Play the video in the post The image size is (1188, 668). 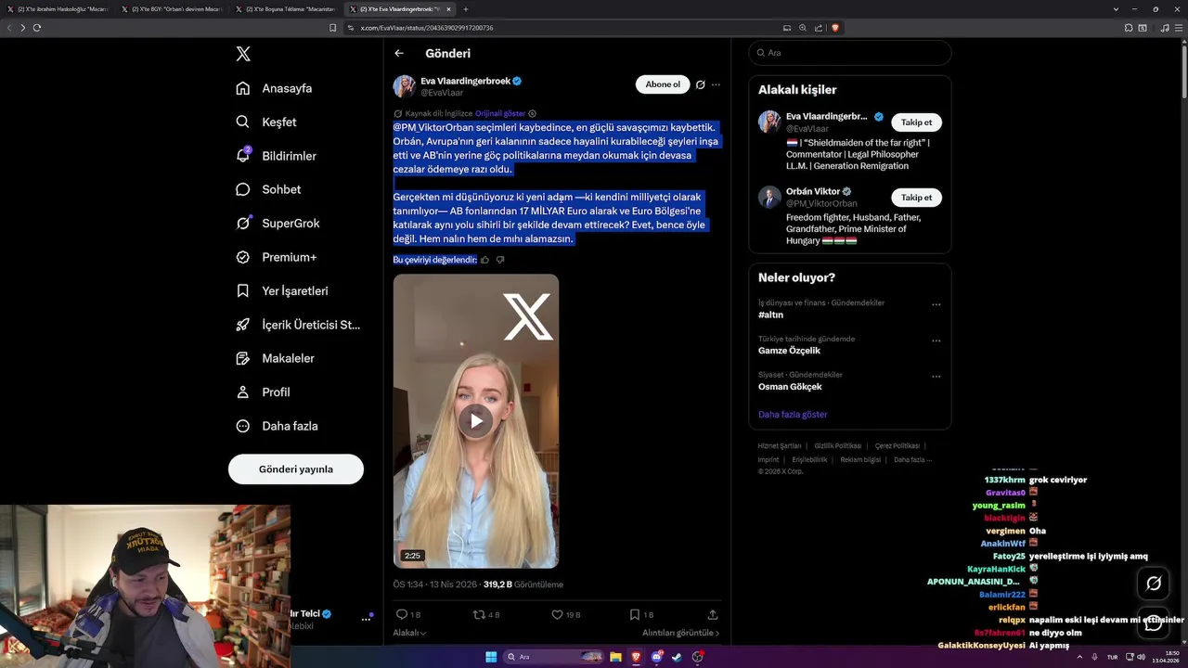(x=476, y=421)
